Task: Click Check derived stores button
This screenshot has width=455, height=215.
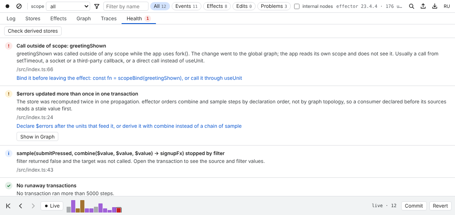Action: coord(33,31)
